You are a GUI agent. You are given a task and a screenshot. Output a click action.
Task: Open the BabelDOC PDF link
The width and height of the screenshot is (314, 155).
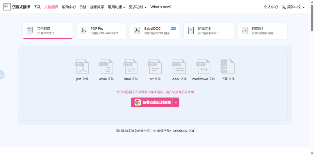[183, 131]
